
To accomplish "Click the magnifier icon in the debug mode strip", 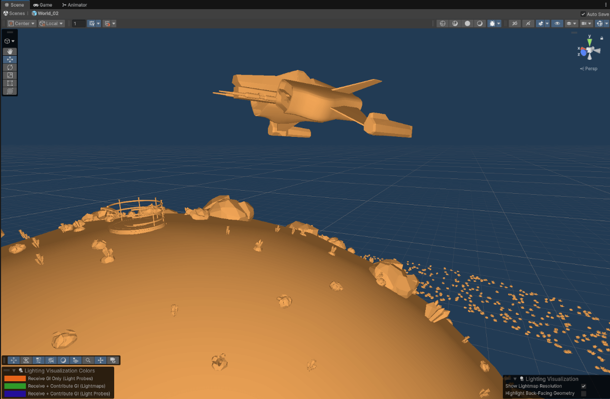I will (x=87, y=360).
